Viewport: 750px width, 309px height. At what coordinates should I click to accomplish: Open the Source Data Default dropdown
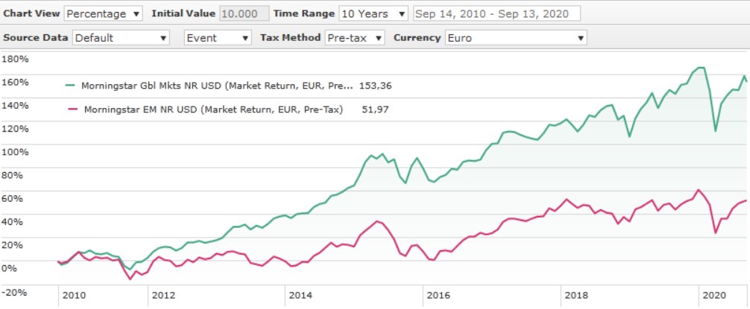[x=121, y=37]
